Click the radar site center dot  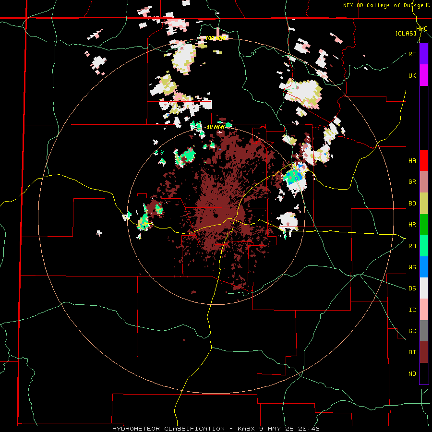pyautogui.click(x=216, y=216)
